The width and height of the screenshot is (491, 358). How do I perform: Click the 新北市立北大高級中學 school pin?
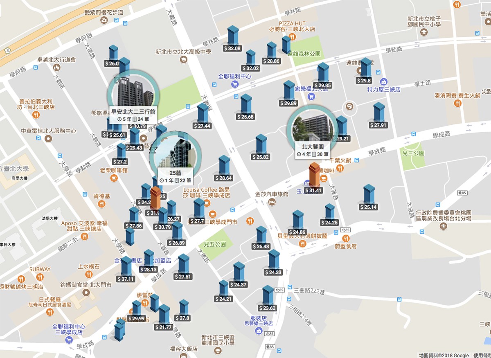[183, 60]
